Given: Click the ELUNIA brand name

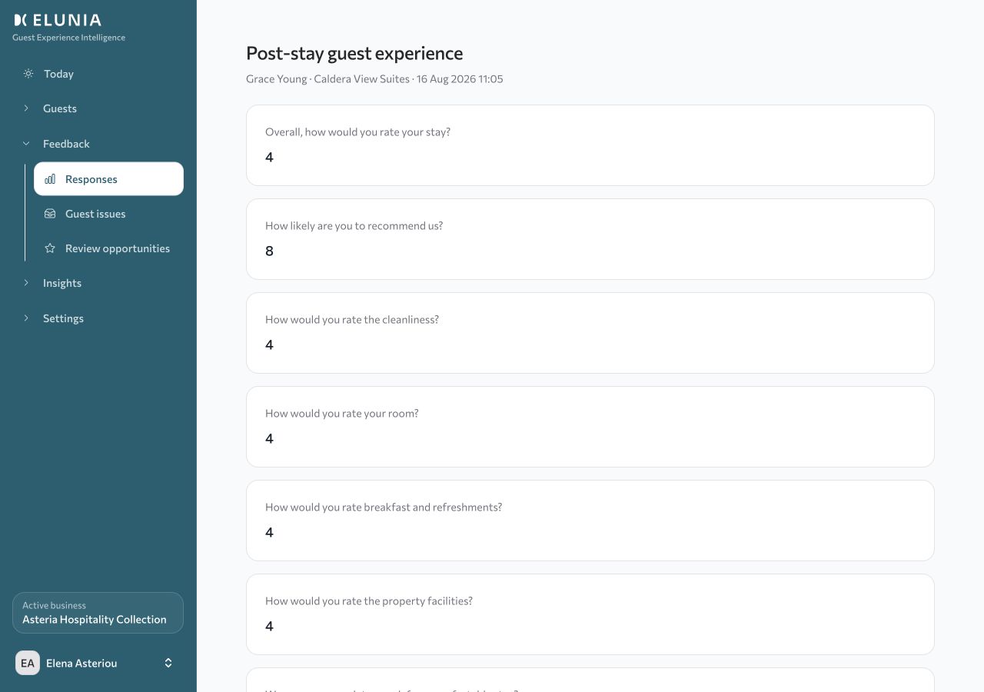Looking at the screenshot, I should 67,20.
